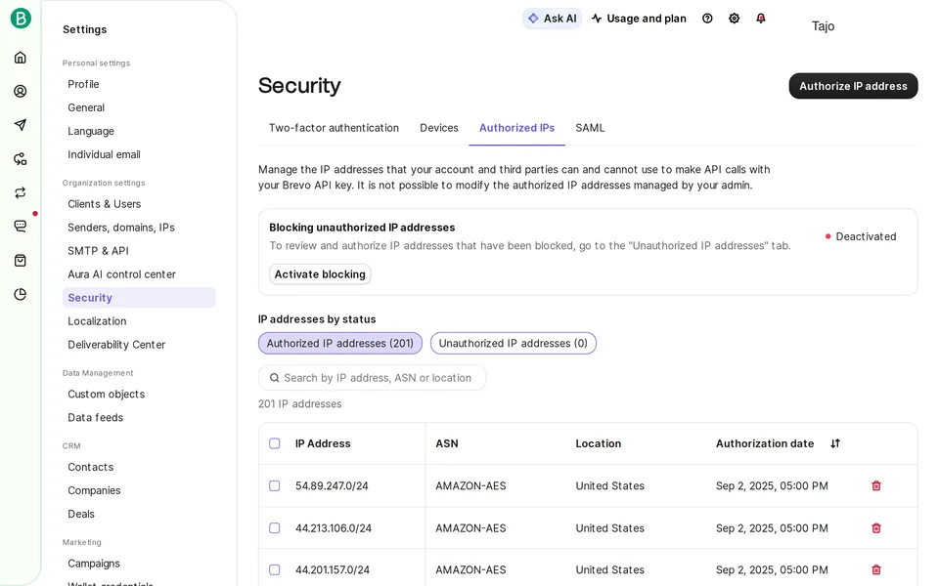
Task: Select Security in settings sidebar
Action: point(139,298)
